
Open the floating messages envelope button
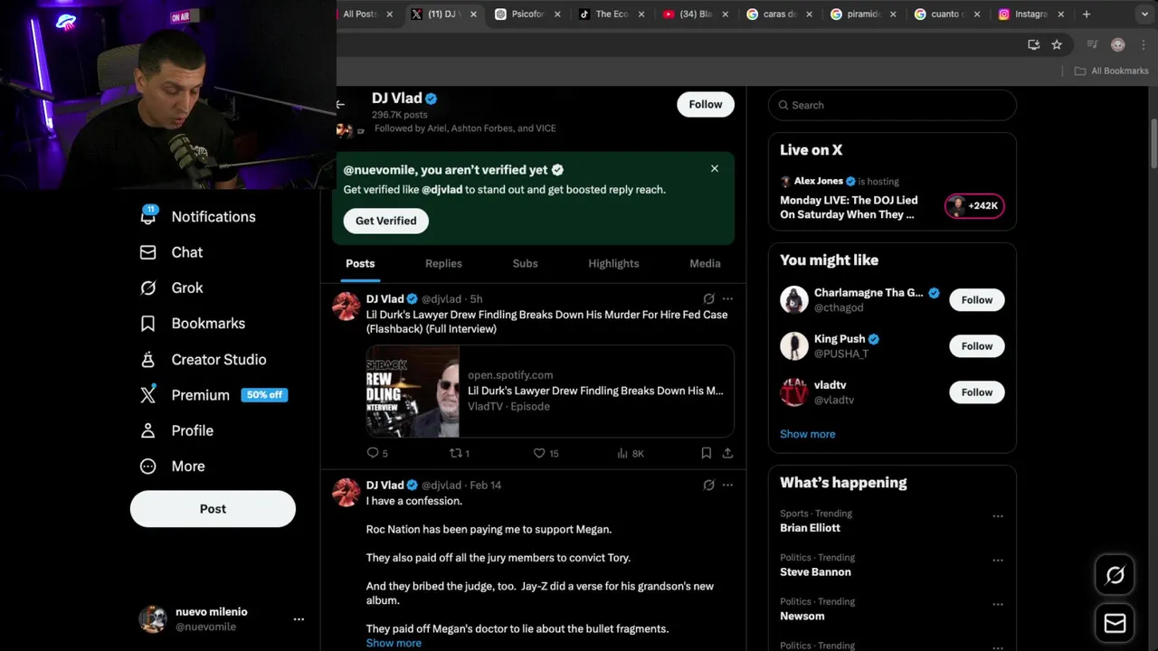click(1115, 624)
